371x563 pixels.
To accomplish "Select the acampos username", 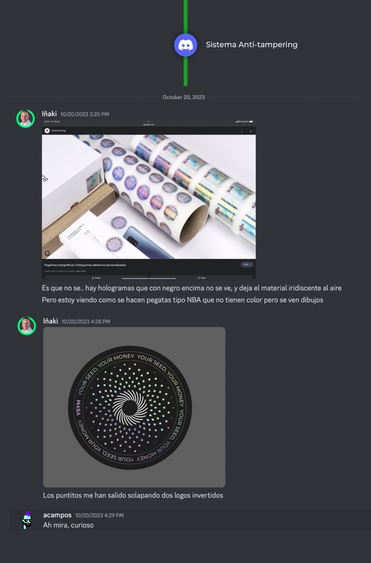I will coord(57,515).
